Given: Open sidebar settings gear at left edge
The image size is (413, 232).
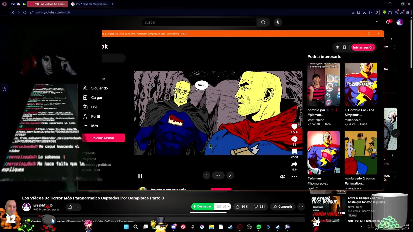Looking at the screenshot, I should [x=5, y=89].
